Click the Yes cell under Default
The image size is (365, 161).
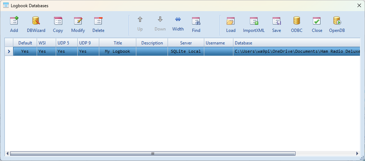click(x=25, y=52)
